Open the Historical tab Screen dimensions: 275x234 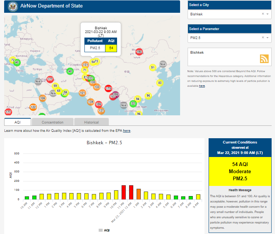(x=91, y=122)
